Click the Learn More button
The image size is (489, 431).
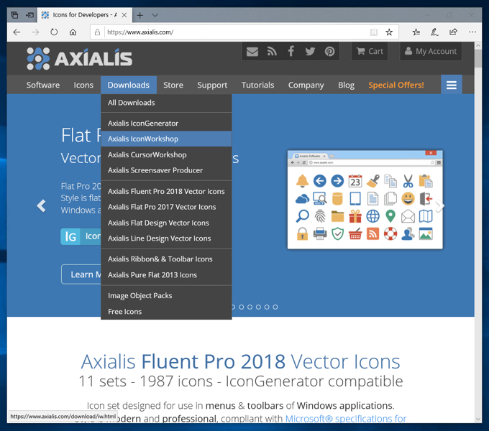coord(81,274)
